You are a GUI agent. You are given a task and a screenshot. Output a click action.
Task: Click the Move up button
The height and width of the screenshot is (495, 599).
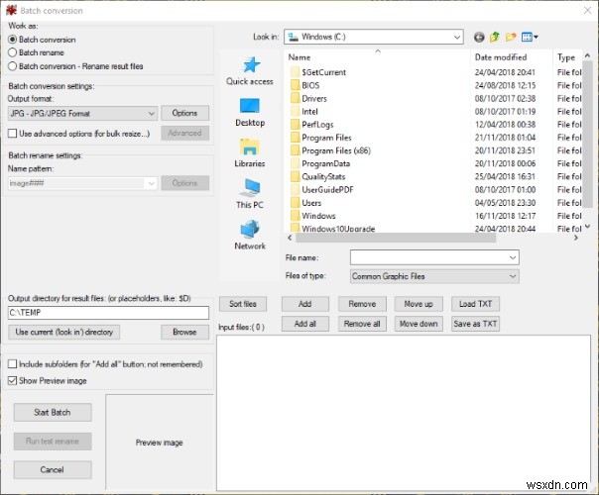click(419, 304)
